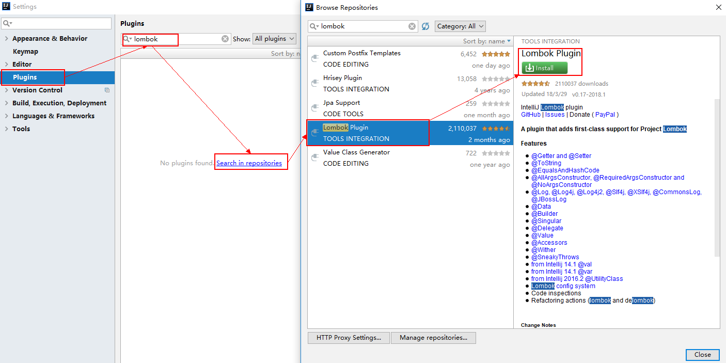Clear the lombok search in Browse Repositories
The image size is (726, 363).
click(x=412, y=26)
